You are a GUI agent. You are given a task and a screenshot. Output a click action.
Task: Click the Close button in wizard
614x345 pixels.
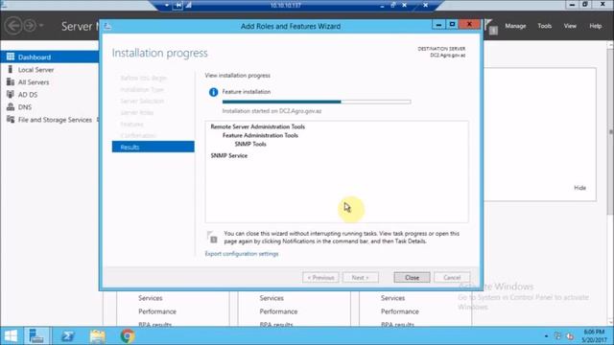412,277
